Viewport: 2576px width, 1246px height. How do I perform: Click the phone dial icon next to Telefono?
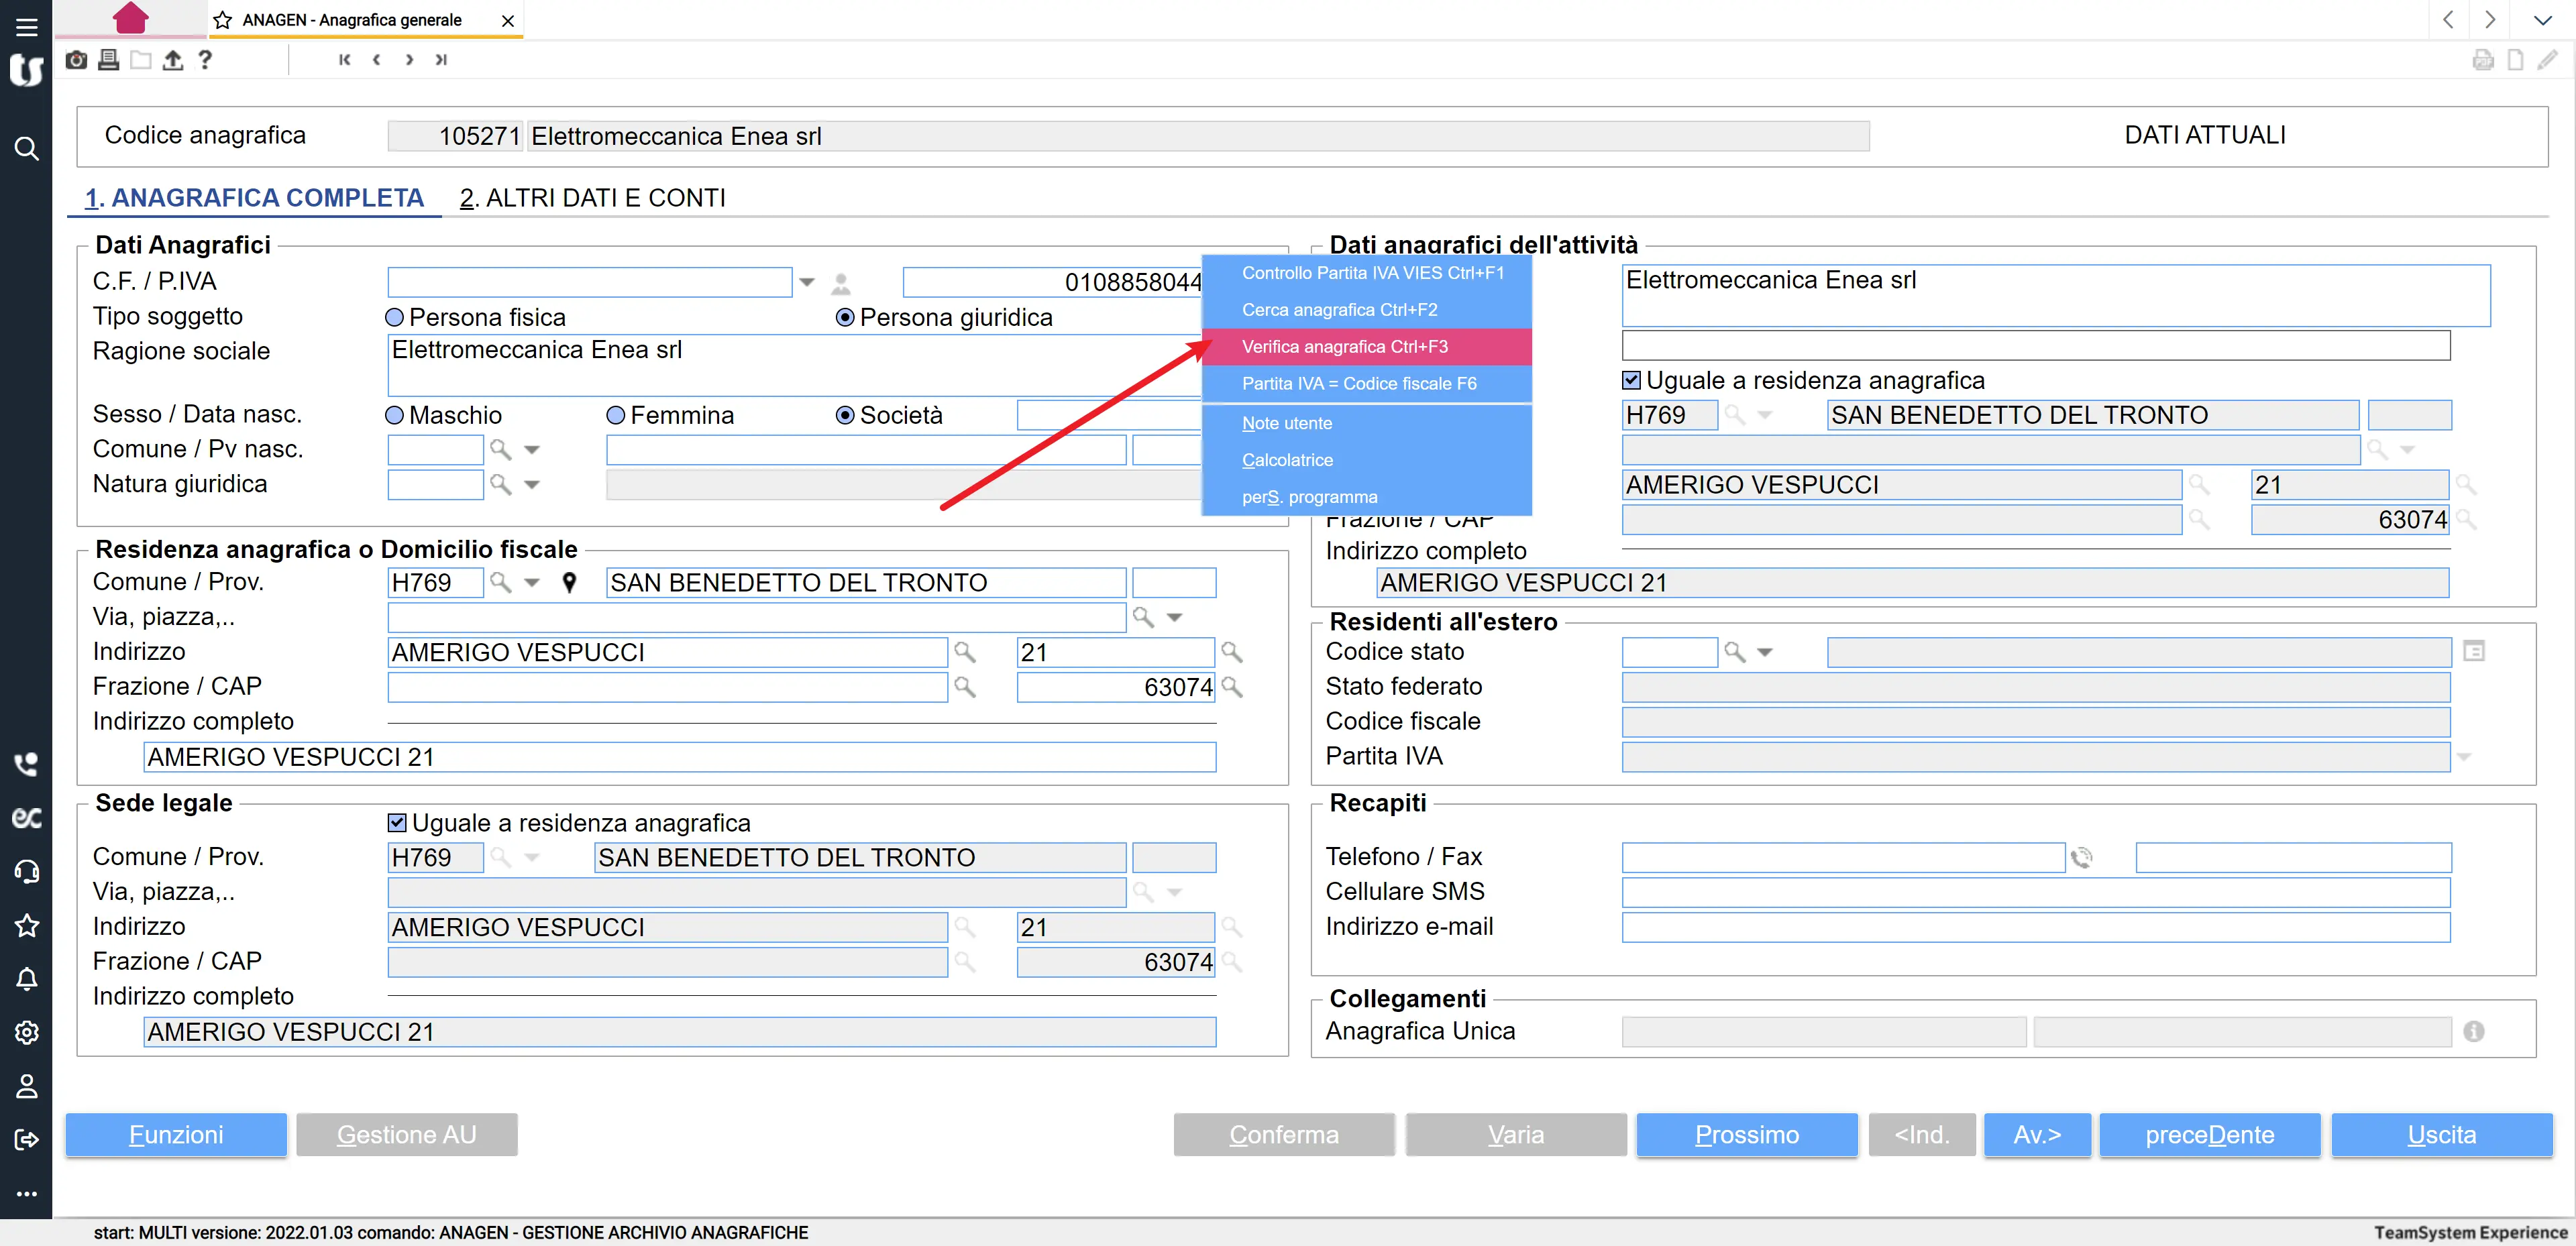click(2082, 858)
